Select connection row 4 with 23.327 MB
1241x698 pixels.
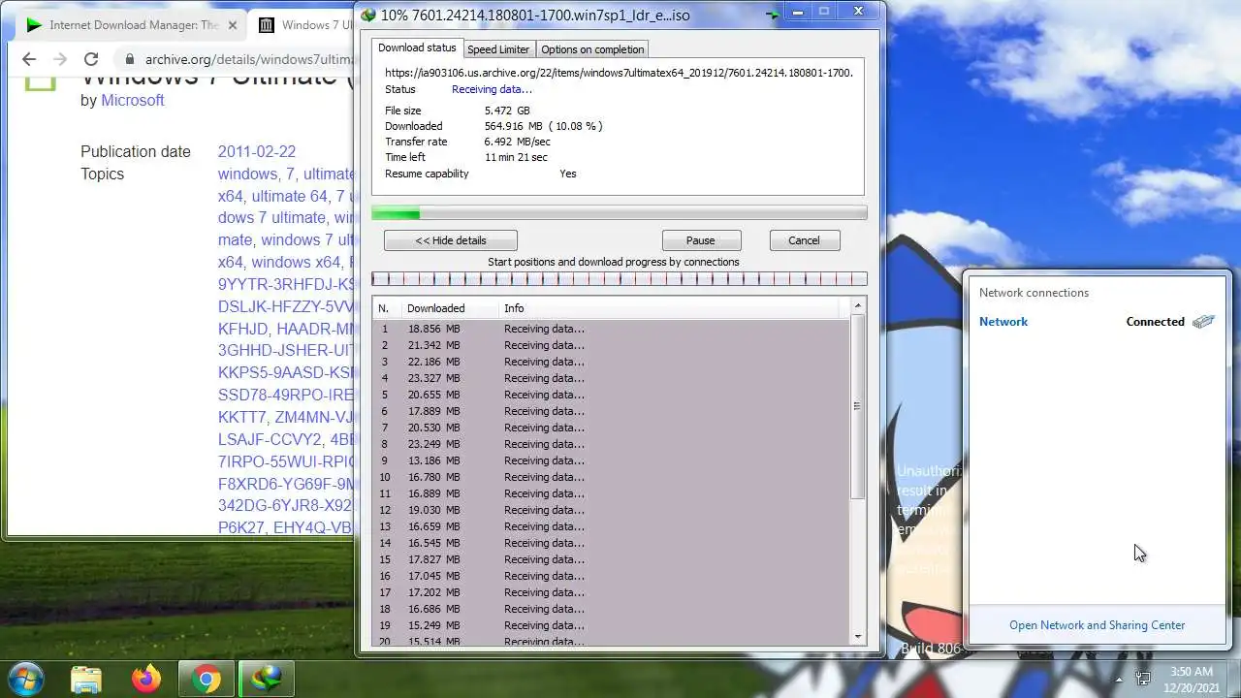pos(612,378)
